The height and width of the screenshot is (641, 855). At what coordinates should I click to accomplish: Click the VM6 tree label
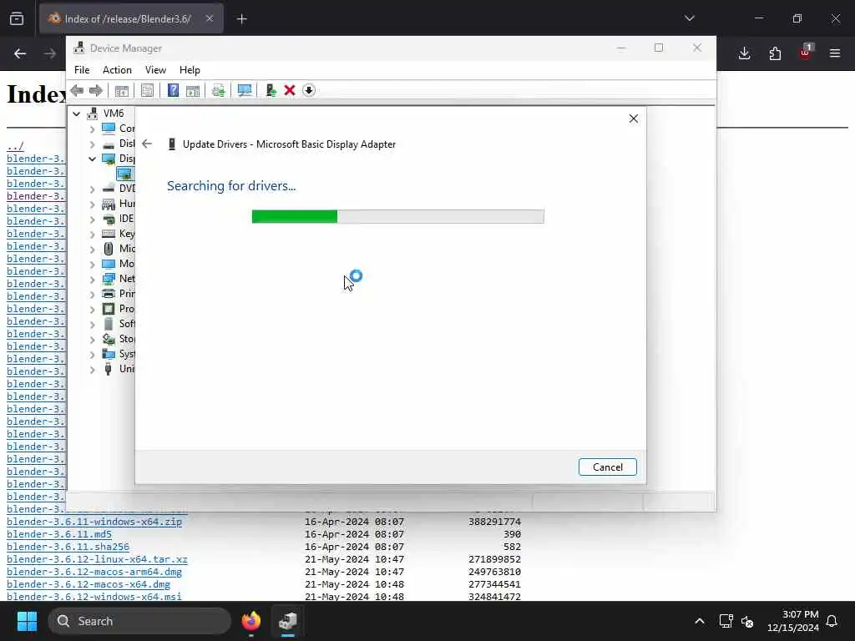click(x=114, y=114)
